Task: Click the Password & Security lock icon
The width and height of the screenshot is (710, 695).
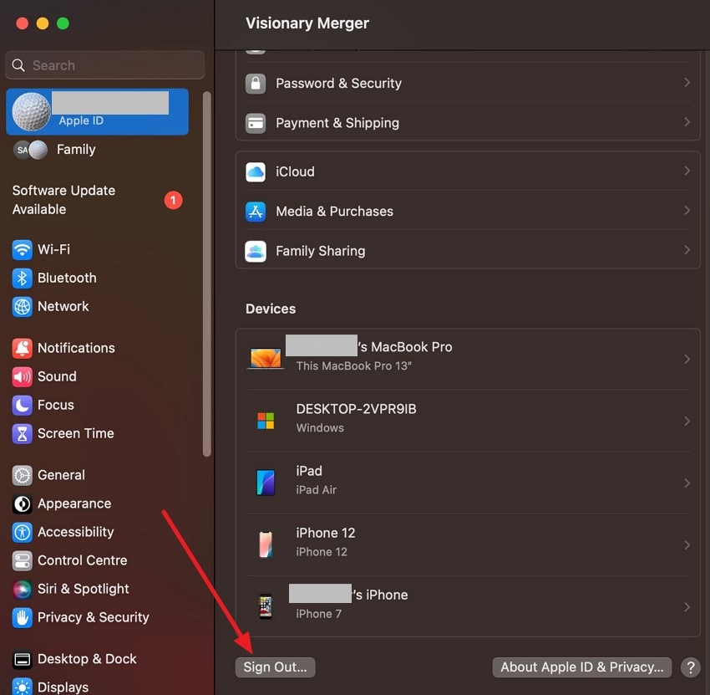Action: coord(256,84)
